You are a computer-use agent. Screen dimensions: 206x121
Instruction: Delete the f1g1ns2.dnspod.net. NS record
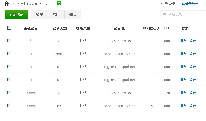[183, 79]
